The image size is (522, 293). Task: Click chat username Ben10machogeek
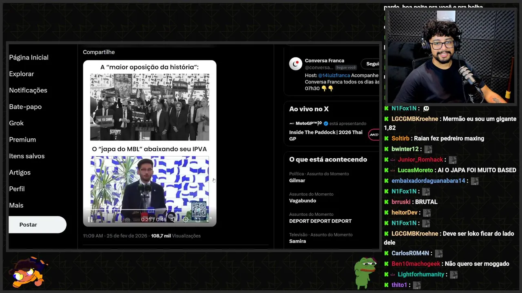[416, 264]
